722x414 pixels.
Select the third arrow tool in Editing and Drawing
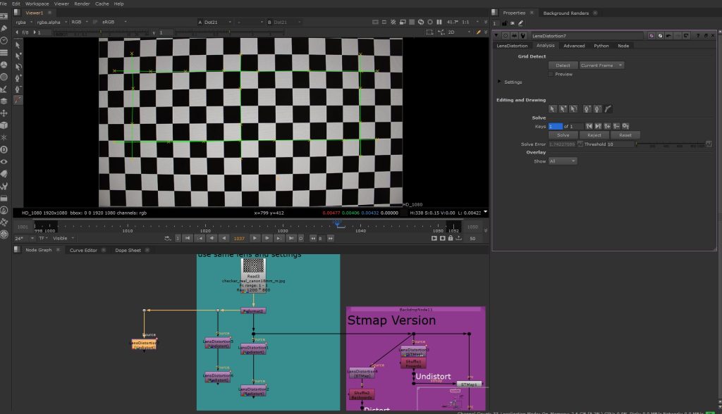[573, 109]
